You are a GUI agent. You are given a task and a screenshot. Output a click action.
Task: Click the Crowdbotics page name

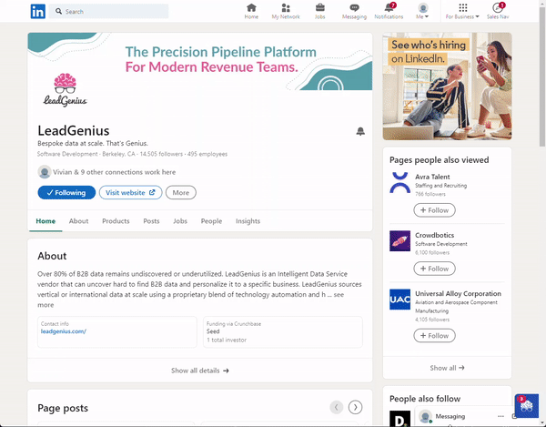[434, 235]
